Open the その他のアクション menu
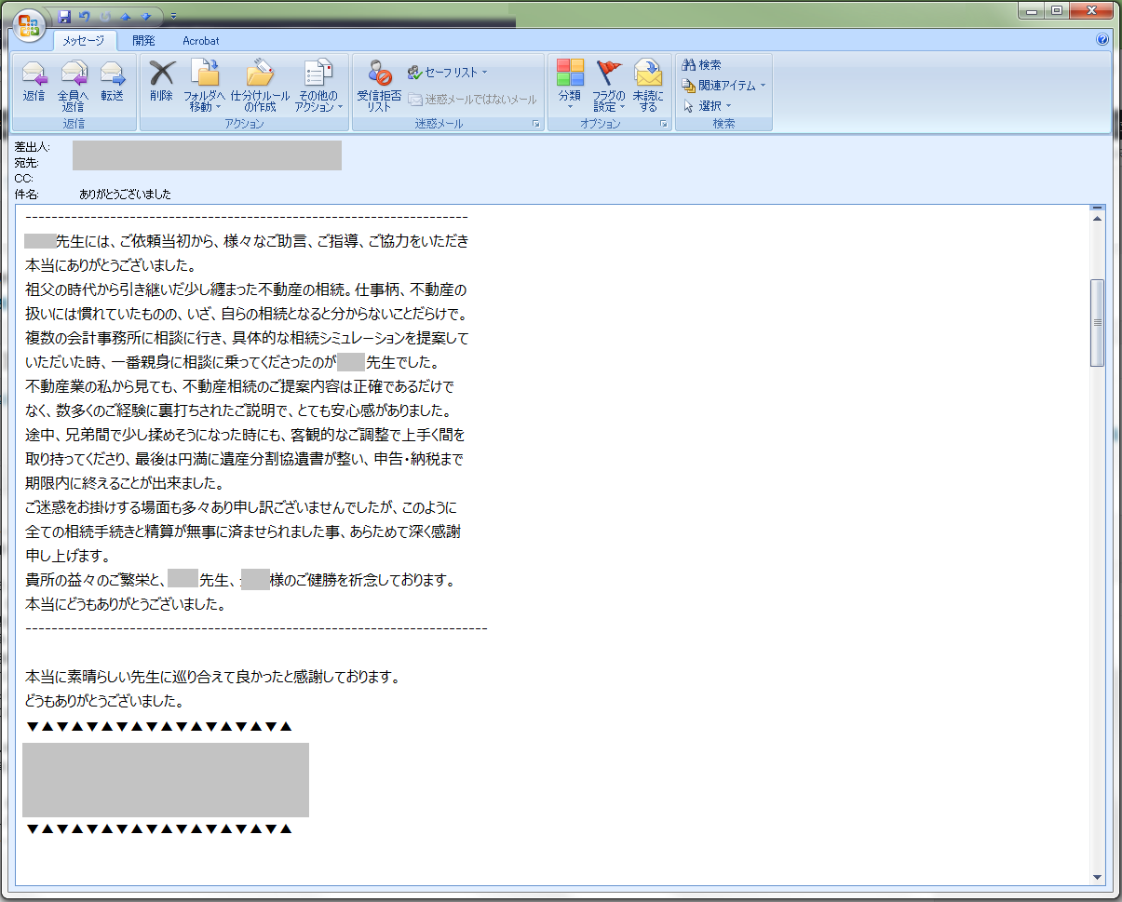This screenshot has height=902, width=1122. coord(319,85)
